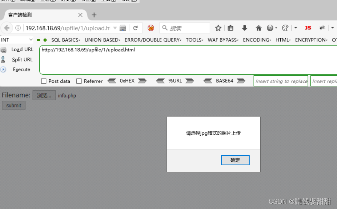The height and width of the screenshot is (209, 337).
Task: Click left arrow beside BASE64
Action: pyautogui.click(x=208, y=81)
